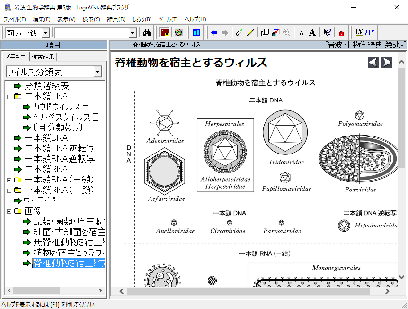This screenshot has height=309, width=408.
Task: Click the blue All search button
Action: (196, 33)
